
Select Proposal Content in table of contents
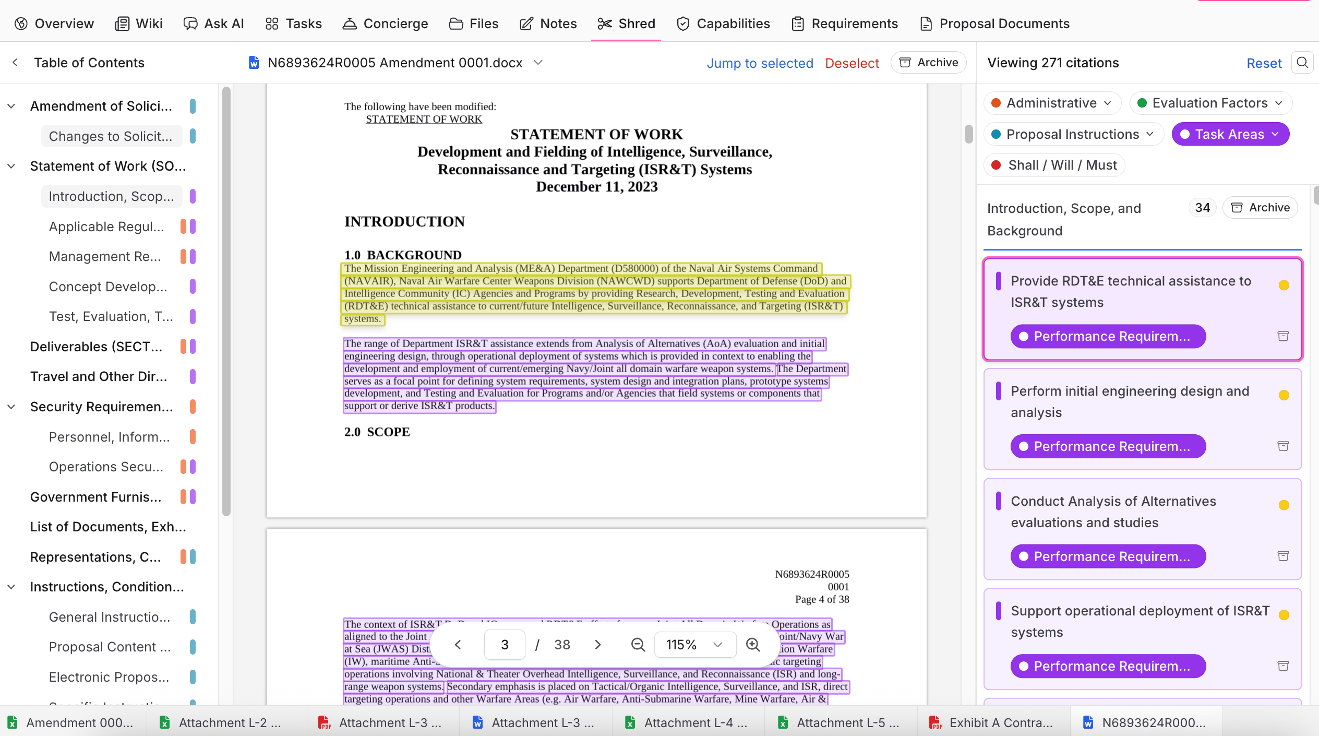[110, 647]
